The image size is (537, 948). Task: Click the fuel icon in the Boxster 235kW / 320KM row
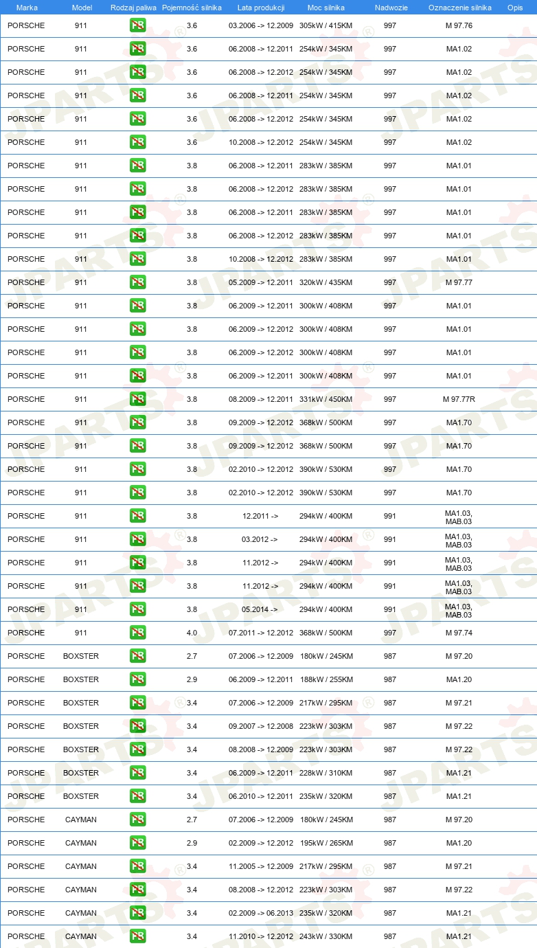[x=137, y=796]
